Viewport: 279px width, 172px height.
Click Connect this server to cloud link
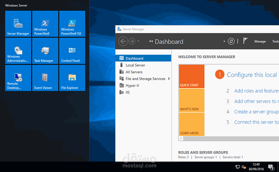(x=256, y=122)
